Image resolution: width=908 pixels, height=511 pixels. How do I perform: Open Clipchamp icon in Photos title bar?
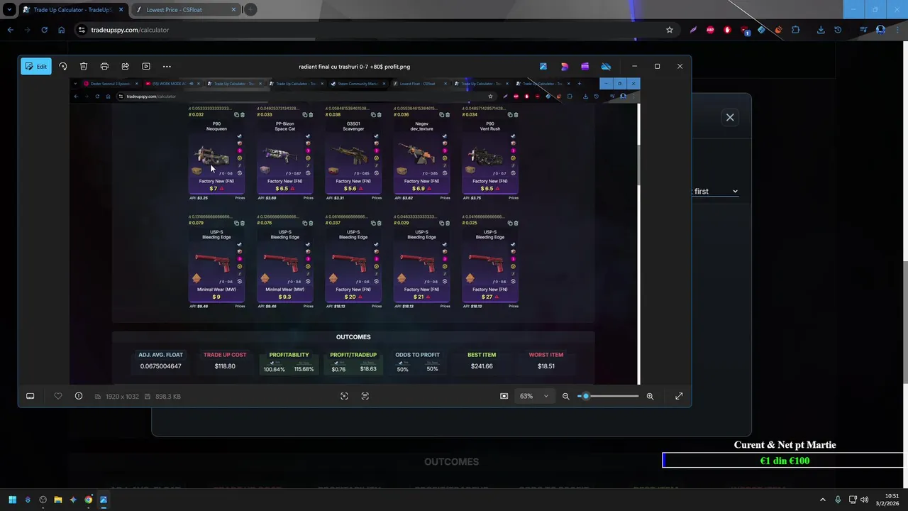coord(585,67)
